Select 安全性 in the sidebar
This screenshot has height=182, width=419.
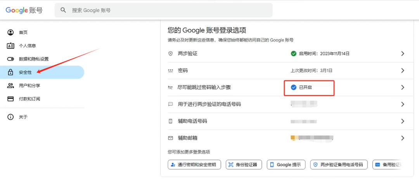click(x=42, y=72)
